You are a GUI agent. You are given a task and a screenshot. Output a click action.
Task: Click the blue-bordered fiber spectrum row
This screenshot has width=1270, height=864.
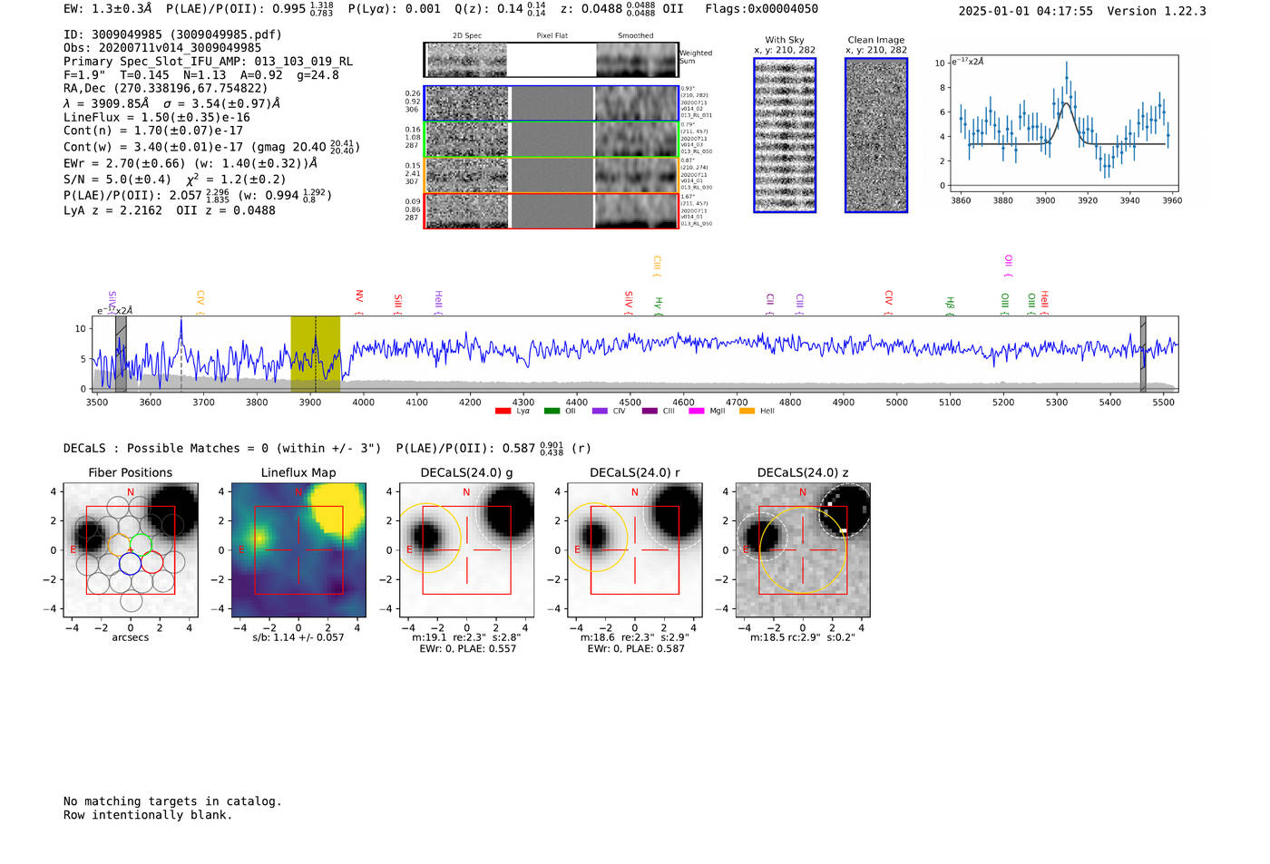pos(552,103)
